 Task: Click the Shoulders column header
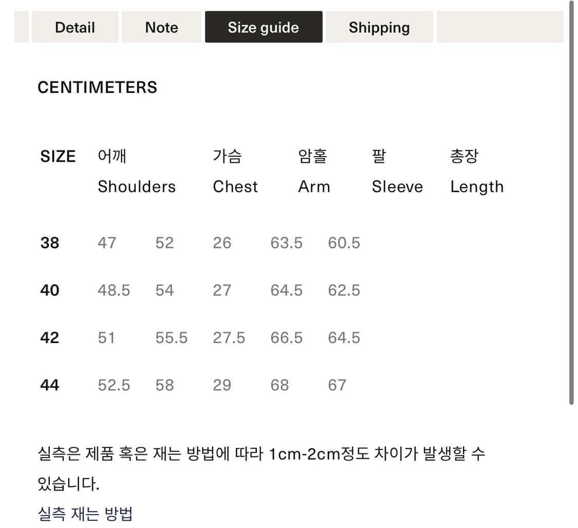136,186
